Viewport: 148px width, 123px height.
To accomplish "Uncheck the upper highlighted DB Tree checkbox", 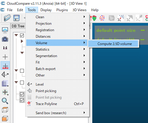I will (x=22, y=94).
